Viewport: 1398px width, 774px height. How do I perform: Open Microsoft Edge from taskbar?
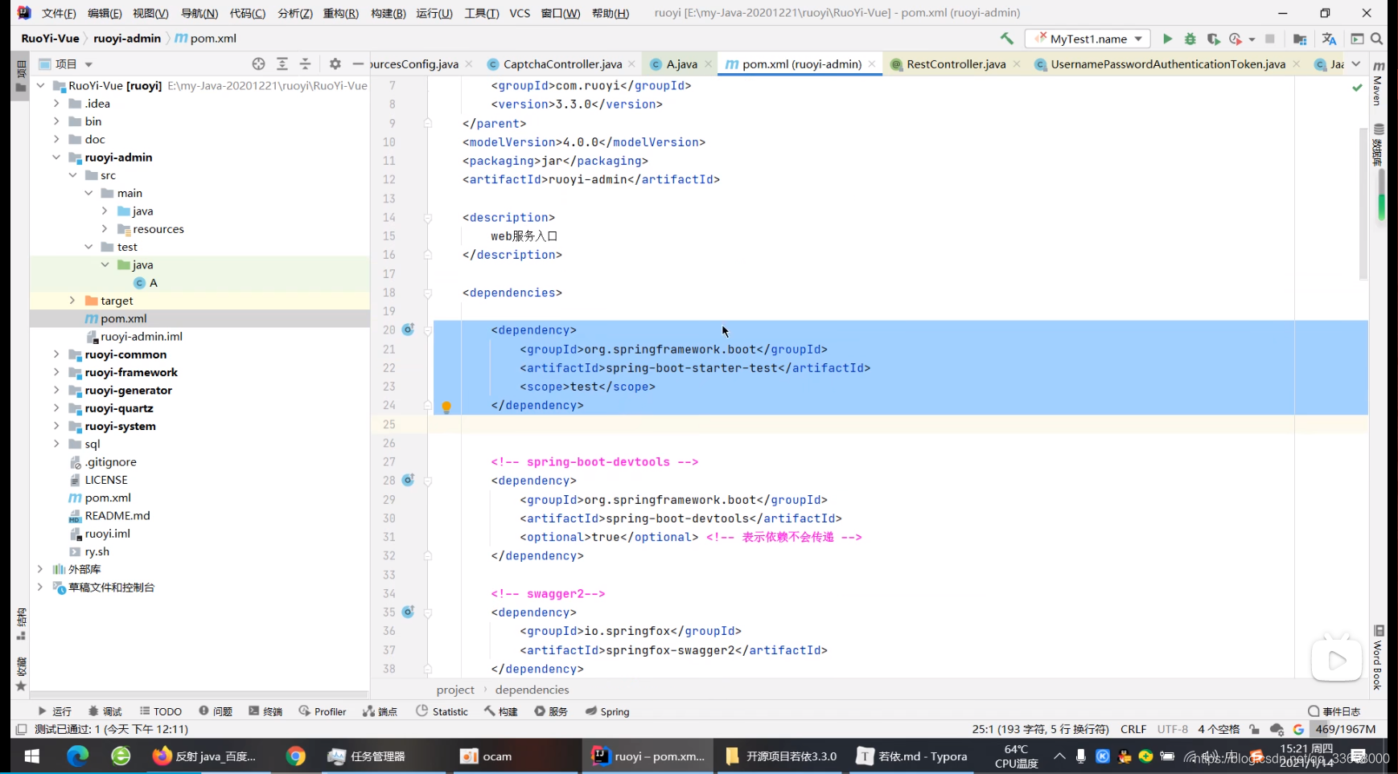tap(77, 756)
